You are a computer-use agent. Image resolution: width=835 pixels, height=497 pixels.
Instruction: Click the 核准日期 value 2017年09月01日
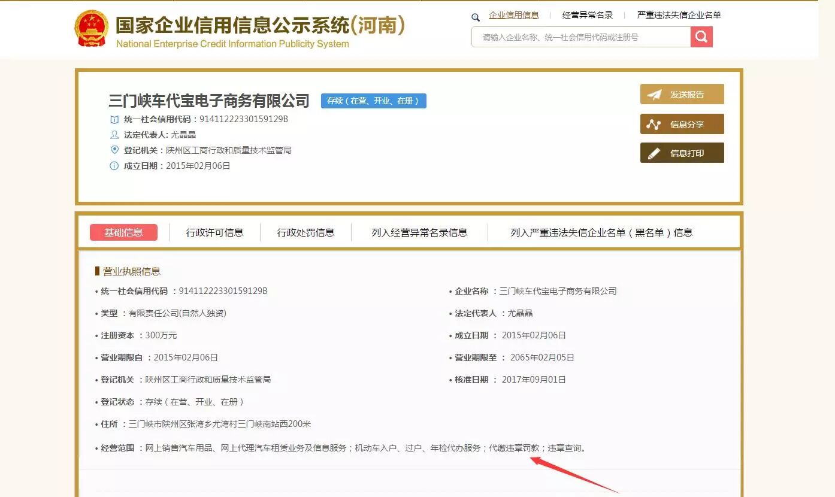tap(534, 380)
